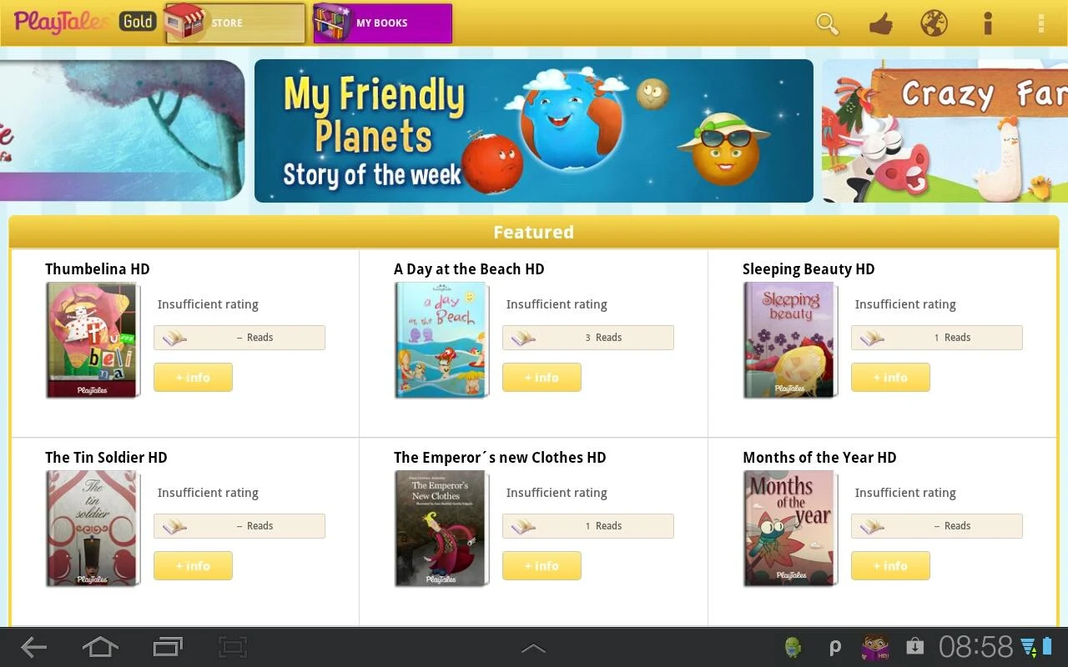Expand the bottom bar up-chevron

point(533,648)
